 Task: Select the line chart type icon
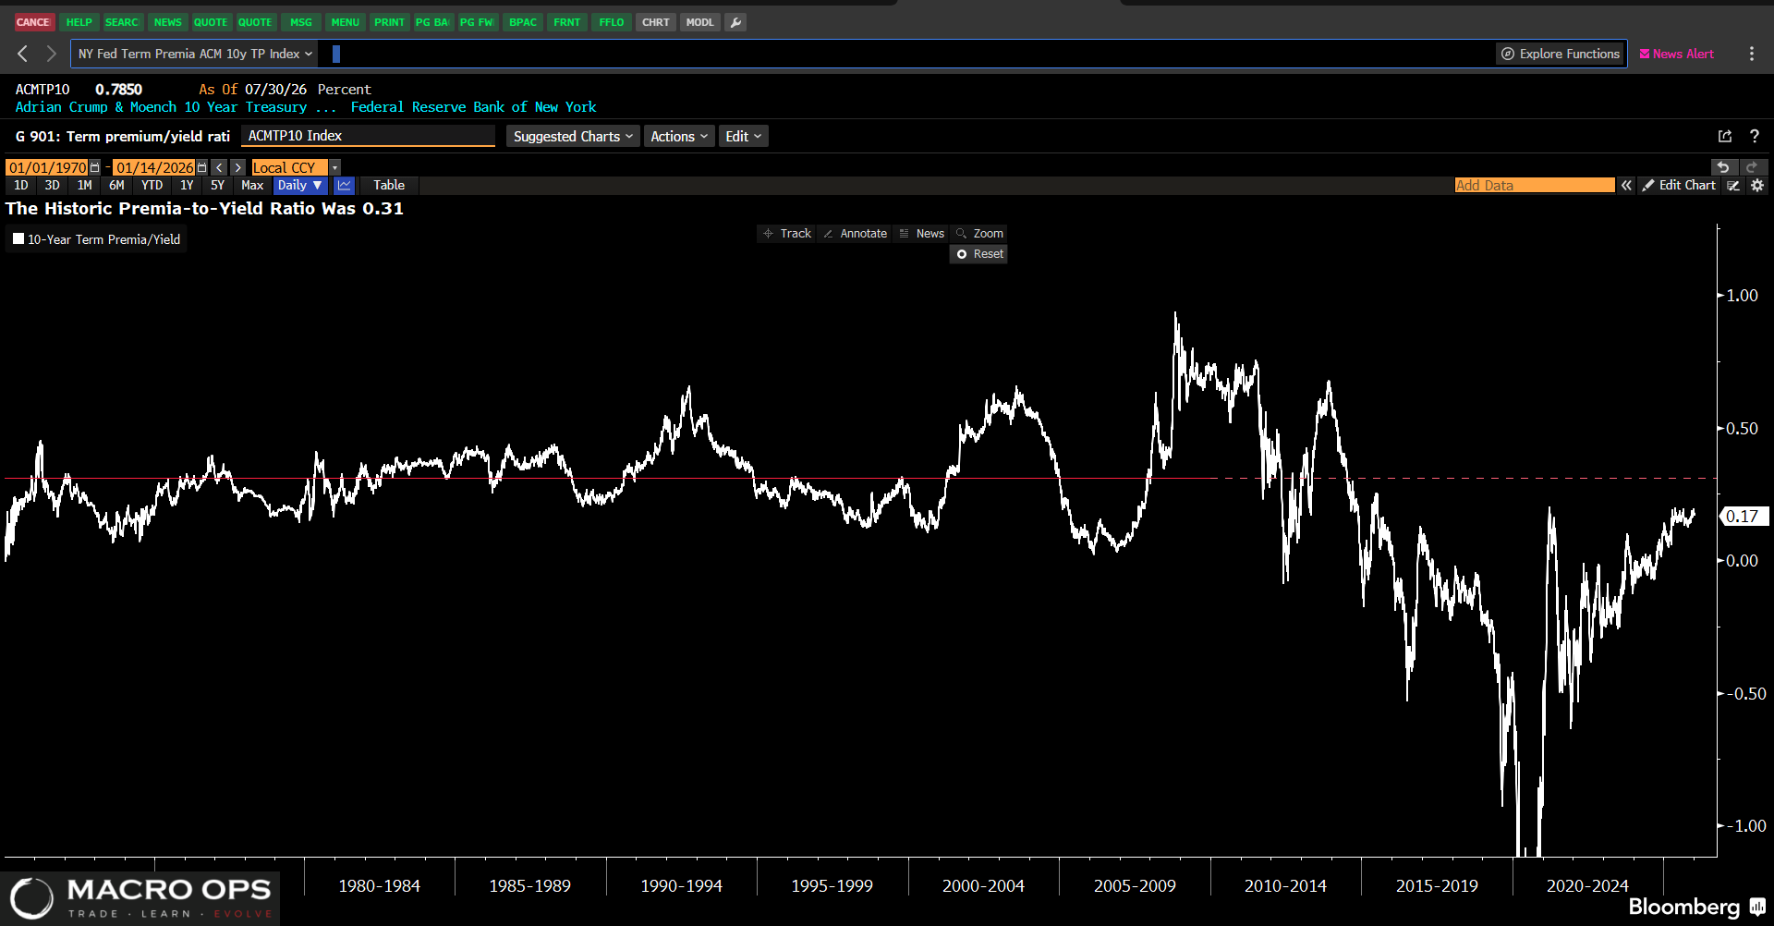coord(345,186)
